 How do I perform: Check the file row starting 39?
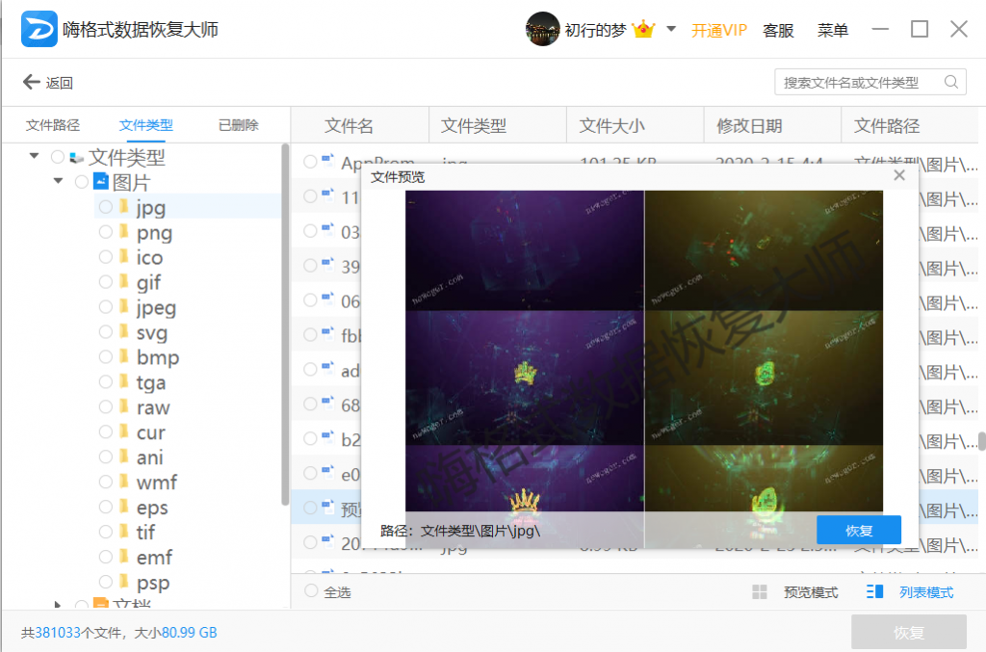tap(310, 266)
